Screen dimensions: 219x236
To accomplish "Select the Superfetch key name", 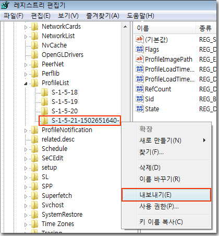I will pos(57,196).
